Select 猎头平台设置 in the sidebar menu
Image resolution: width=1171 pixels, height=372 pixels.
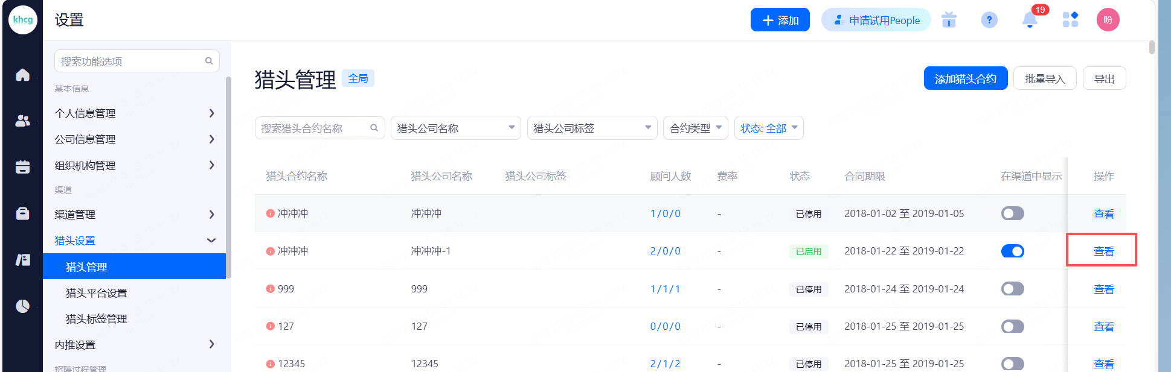click(x=97, y=293)
